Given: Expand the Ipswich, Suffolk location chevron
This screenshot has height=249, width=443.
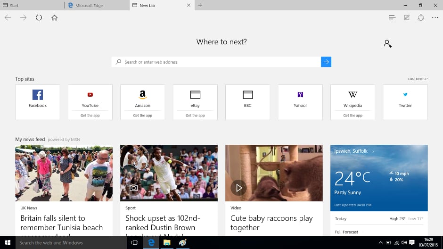Looking at the screenshot, I should [373, 151].
